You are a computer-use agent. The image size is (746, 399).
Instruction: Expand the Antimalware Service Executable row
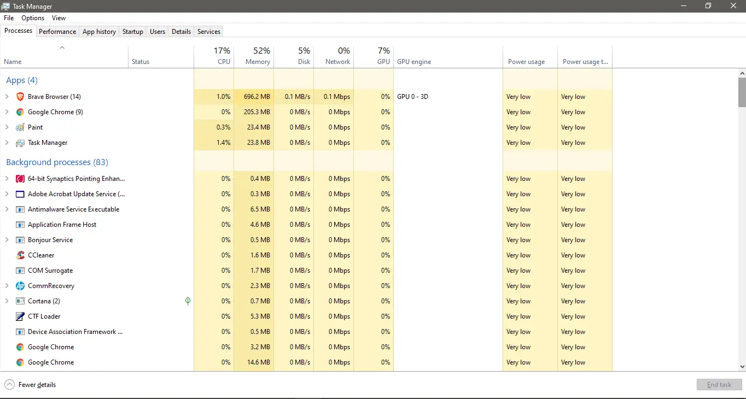pyautogui.click(x=7, y=209)
